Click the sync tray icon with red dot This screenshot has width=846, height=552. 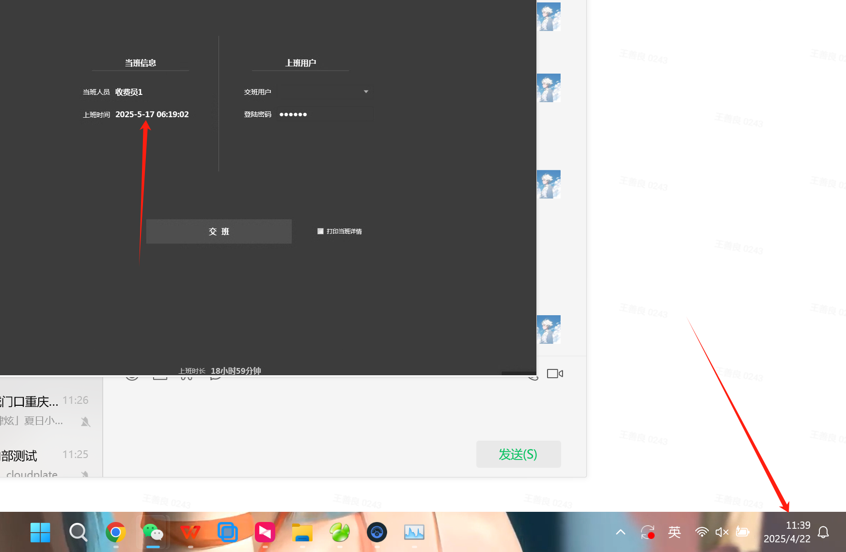(648, 532)
